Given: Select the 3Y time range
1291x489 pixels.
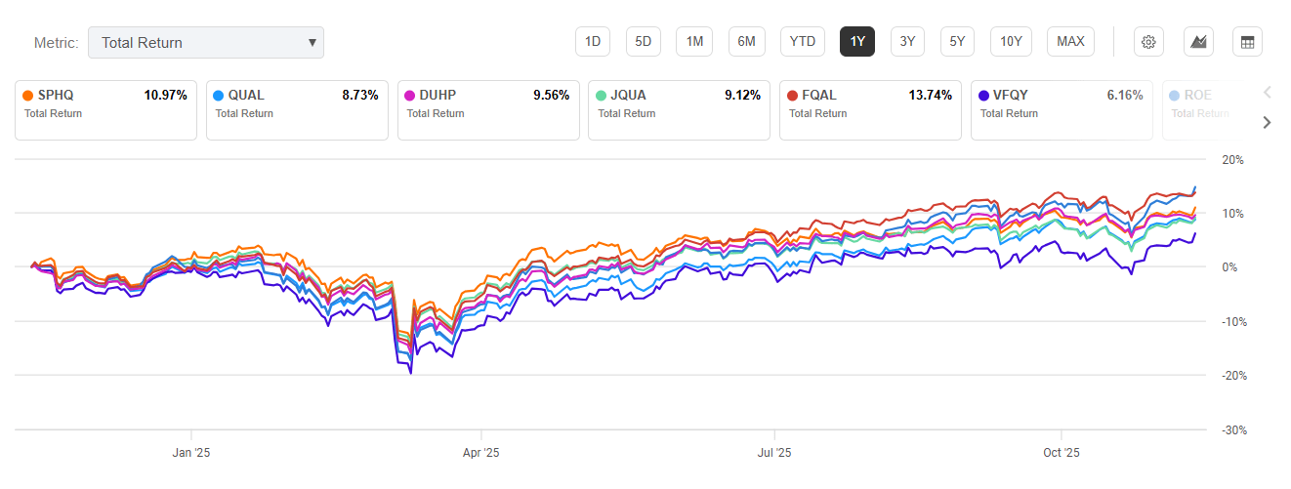Looking at the screenshot, I should 907,42.
